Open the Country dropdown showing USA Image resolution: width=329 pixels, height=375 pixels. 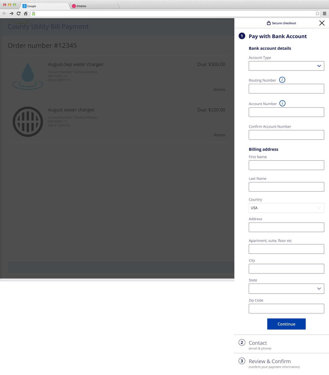(286, 208)
